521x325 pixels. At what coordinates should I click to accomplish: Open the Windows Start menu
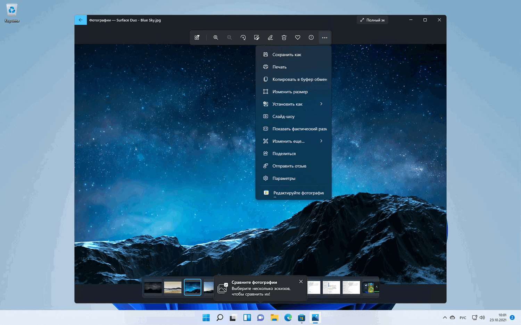[206, 318]
